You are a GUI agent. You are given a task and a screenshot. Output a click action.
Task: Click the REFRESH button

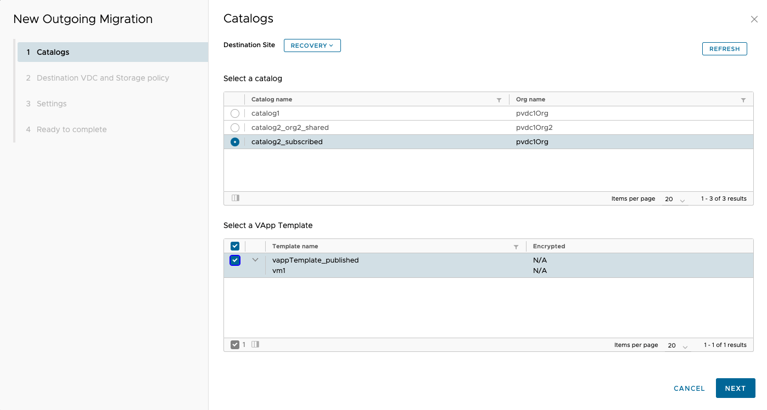click(724, 49)
